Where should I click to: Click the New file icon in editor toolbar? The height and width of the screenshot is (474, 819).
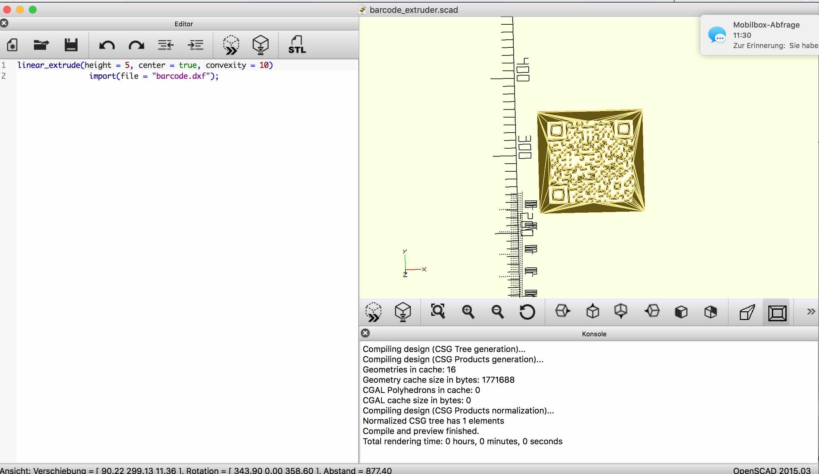click(12, 45)
